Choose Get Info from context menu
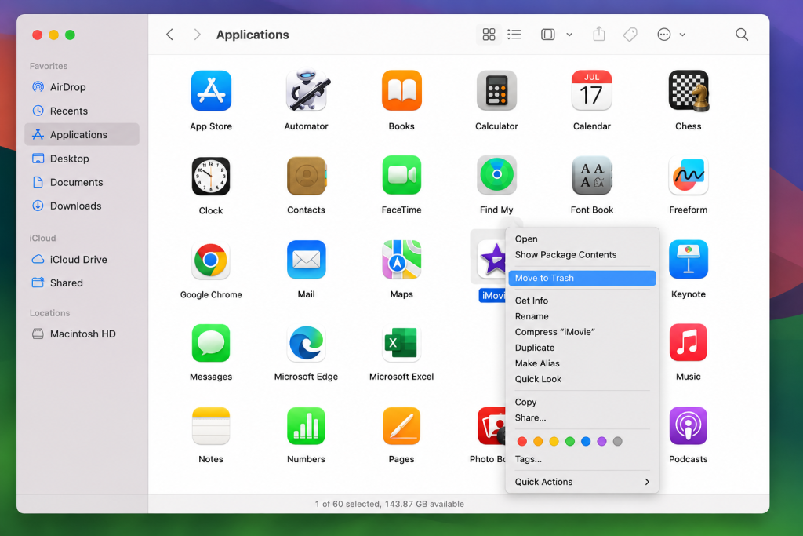Screen dimensions: 803x536 (582, 301)
